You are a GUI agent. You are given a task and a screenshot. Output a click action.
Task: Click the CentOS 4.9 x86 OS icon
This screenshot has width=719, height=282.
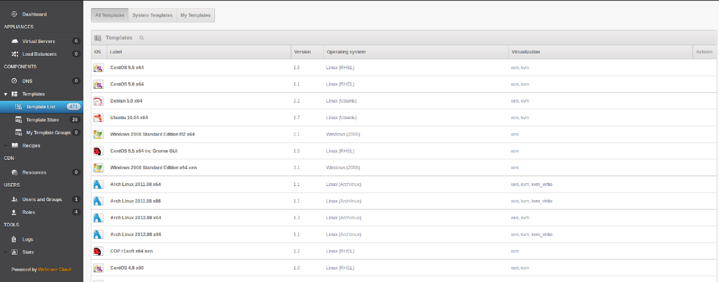98,268
